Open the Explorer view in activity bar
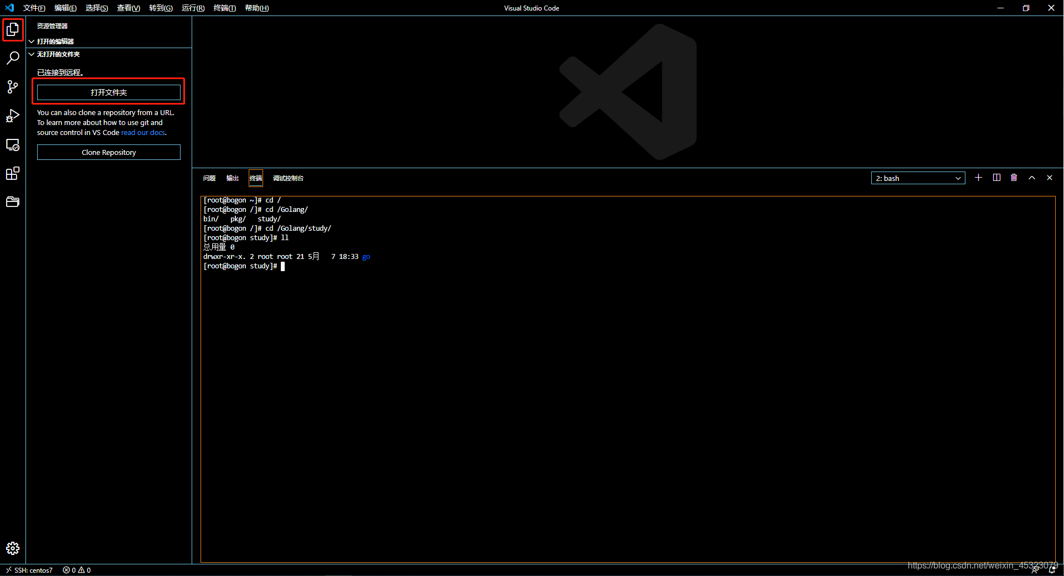 [13, 29]
